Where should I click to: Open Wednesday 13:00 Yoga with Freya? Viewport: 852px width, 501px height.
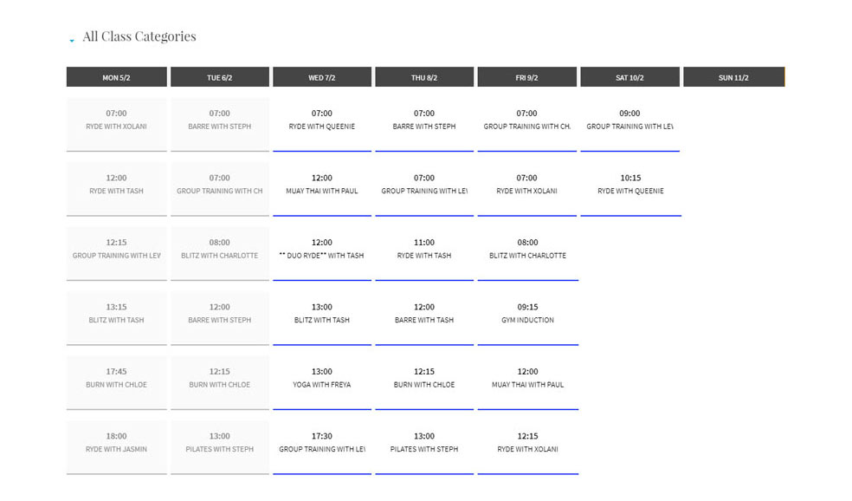(322, 379)
